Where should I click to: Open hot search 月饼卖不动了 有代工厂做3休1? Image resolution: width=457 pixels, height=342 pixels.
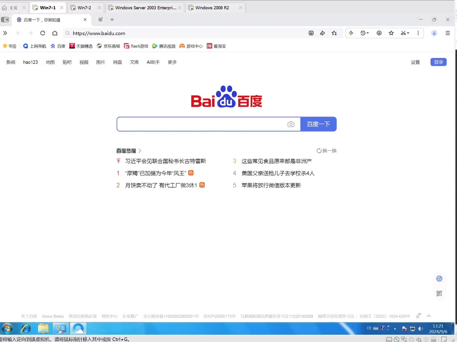[x=161, y=185]
